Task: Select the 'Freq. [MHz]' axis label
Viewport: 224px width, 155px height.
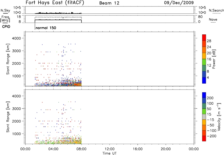Action: point(5,19)
